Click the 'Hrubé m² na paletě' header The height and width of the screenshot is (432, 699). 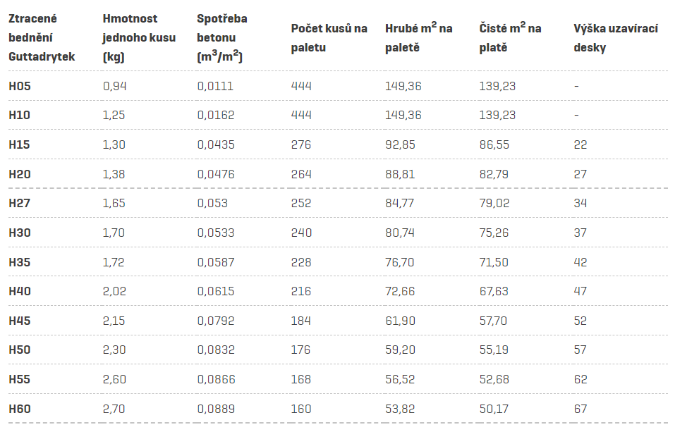coord(418,38)
